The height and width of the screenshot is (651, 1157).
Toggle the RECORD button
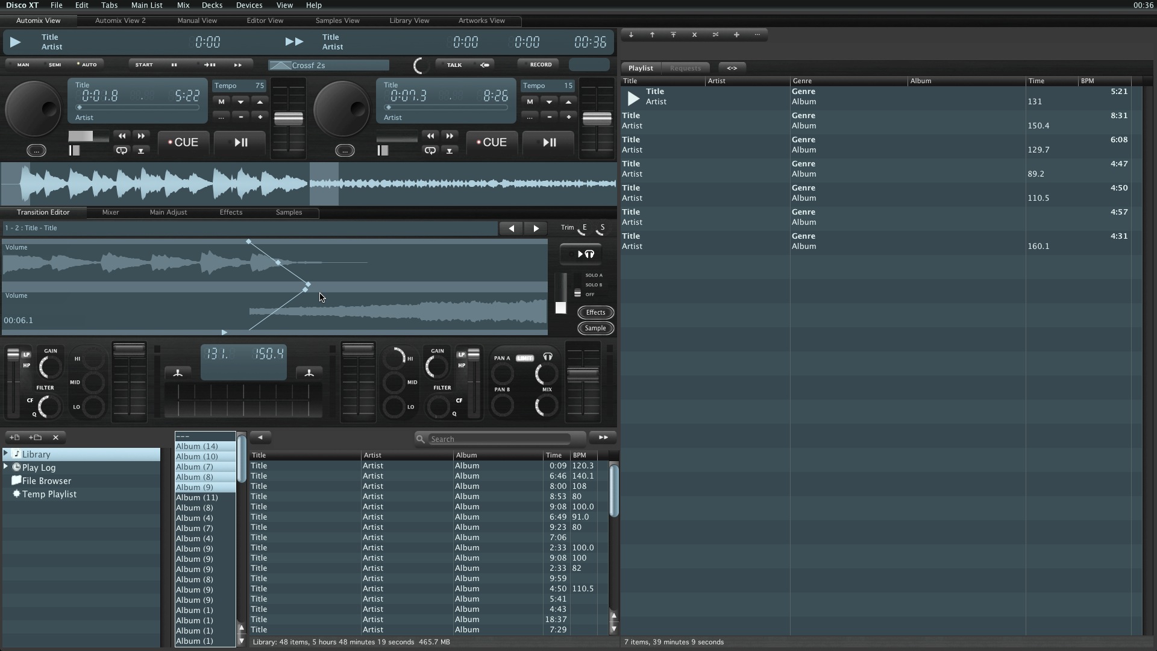(x=540, y=64)
